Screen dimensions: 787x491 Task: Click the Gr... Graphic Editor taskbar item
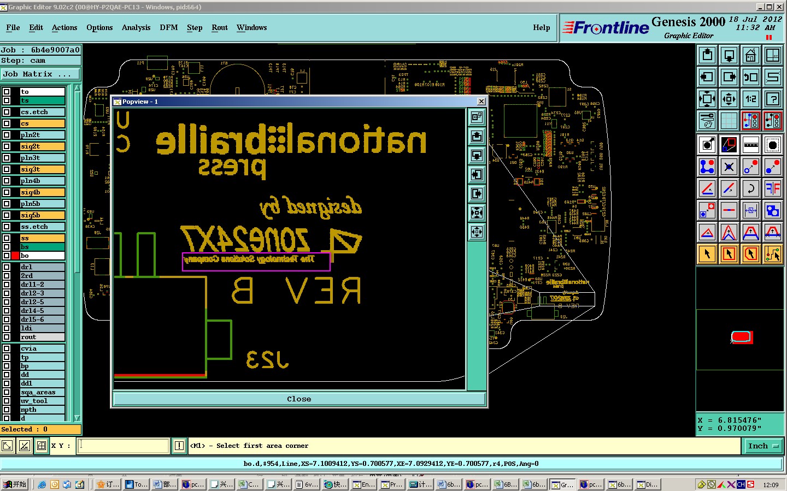point(563,484)
